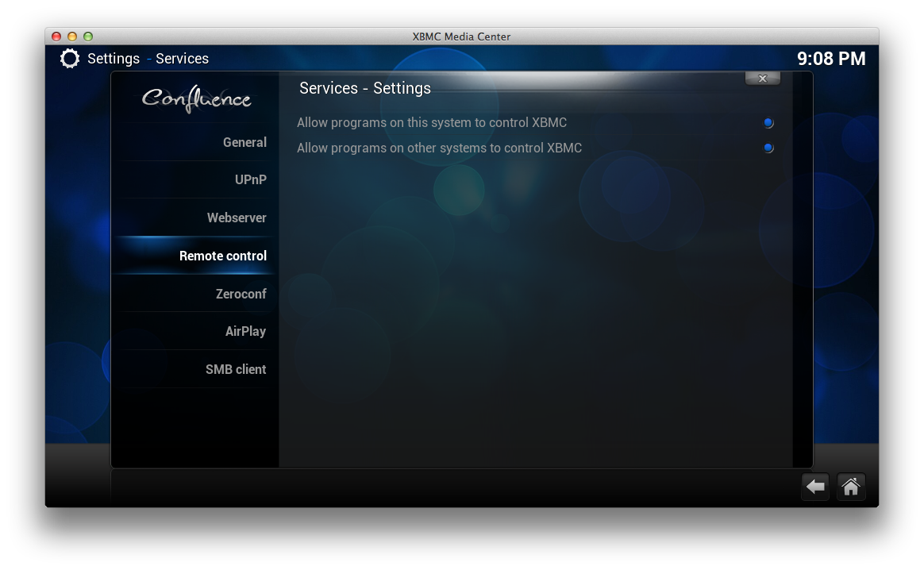This screenshot has height=570, width=924.
Task: Open the General category
Action: pos(194,142)
